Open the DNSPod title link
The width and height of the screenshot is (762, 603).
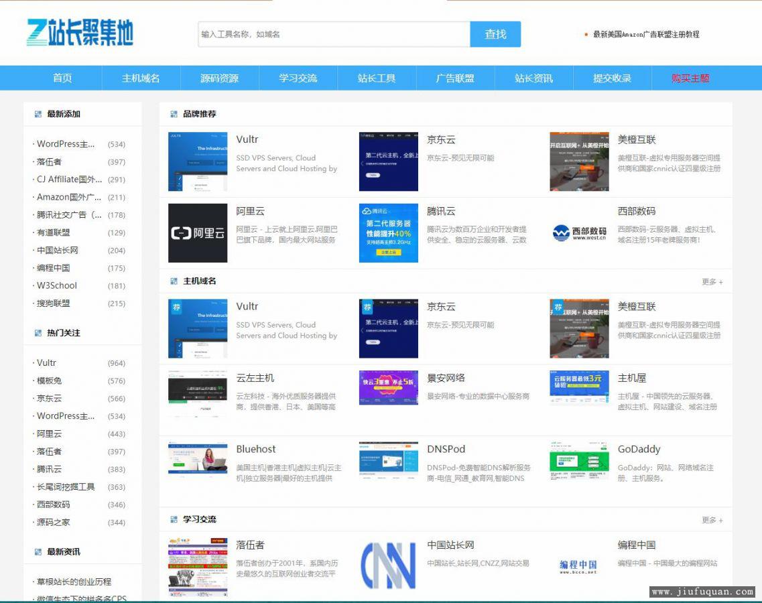(x=446, y=450)
